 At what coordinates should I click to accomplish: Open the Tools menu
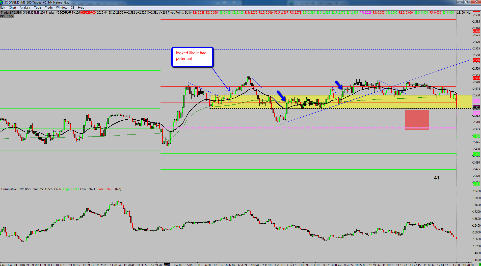click(38, 8)
